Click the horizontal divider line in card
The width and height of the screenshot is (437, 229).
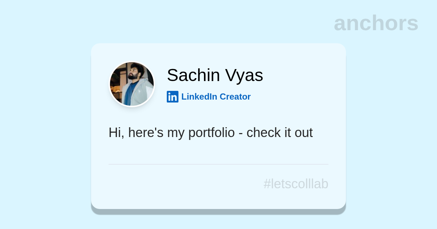click(x=219, y=164)
